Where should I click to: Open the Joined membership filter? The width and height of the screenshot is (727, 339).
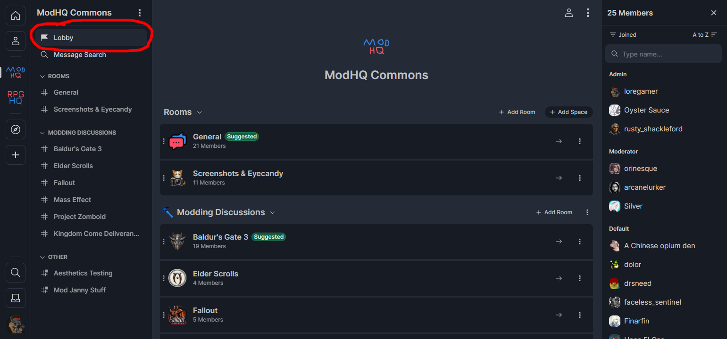tap(623, 35)
